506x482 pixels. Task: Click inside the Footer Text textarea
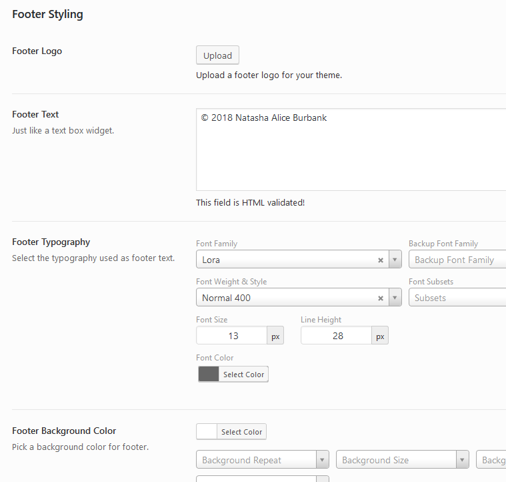351,150
